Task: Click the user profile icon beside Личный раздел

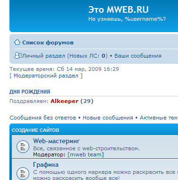Action: [18, 55]
